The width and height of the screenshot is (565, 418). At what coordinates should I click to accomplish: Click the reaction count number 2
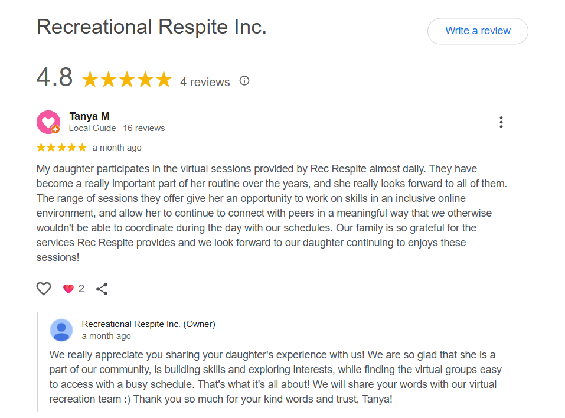(x=80, y=288)
